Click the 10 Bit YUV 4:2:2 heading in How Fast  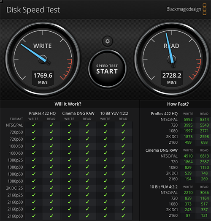[164, 187]
